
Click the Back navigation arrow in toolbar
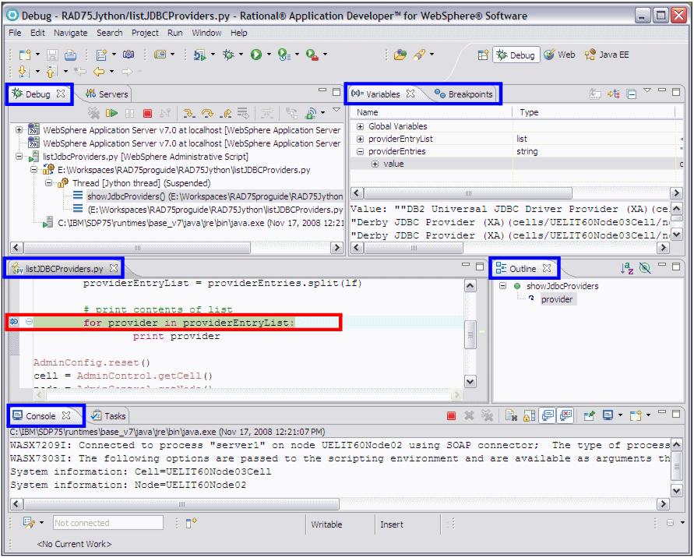(x=98, y=71)
